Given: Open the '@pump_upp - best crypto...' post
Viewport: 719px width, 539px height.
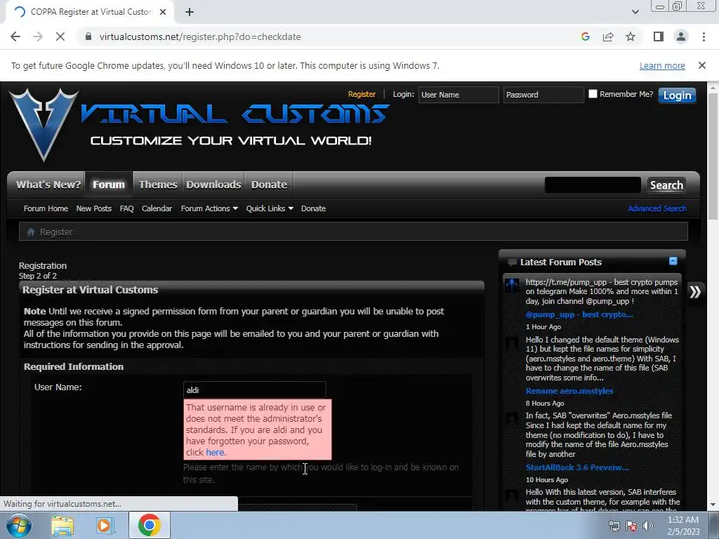Looking at the screenshot, I should 579,314.
